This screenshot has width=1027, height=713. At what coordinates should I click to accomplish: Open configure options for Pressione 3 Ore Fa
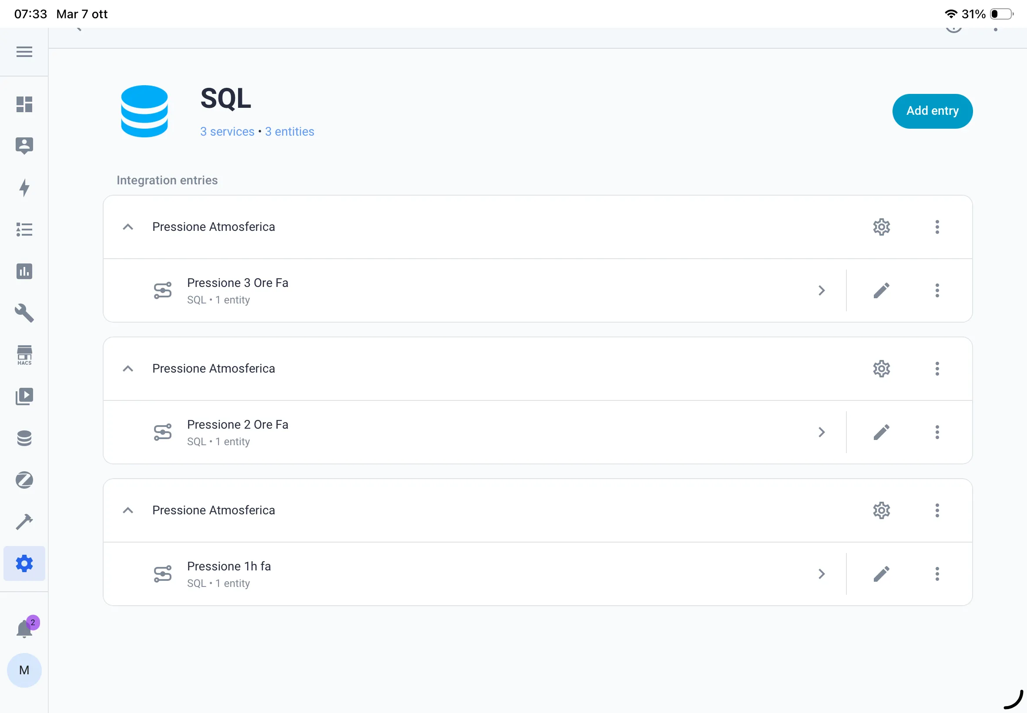coord(881,227)
